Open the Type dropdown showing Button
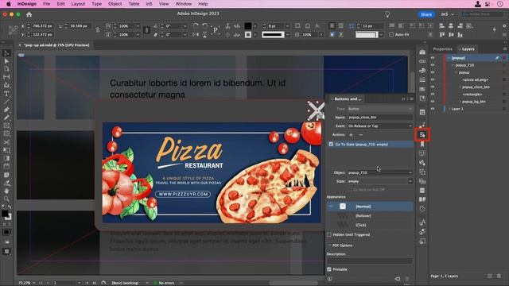 (x=380, y=109)
